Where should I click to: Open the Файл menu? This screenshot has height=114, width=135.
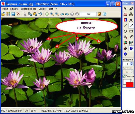[x=5, y=9]
